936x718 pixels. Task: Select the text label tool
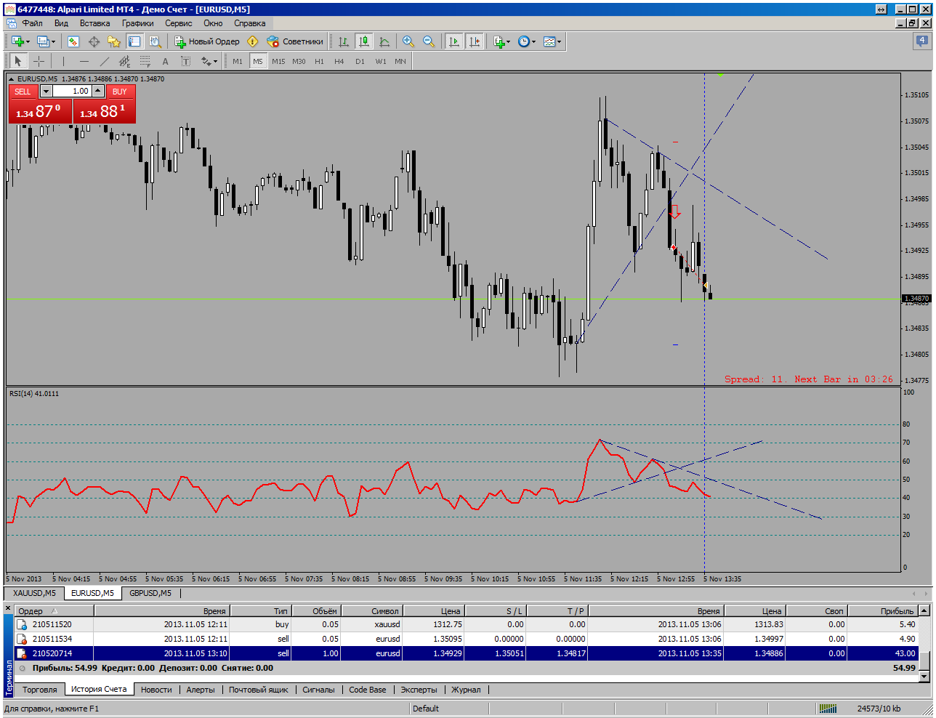point(185,61)
